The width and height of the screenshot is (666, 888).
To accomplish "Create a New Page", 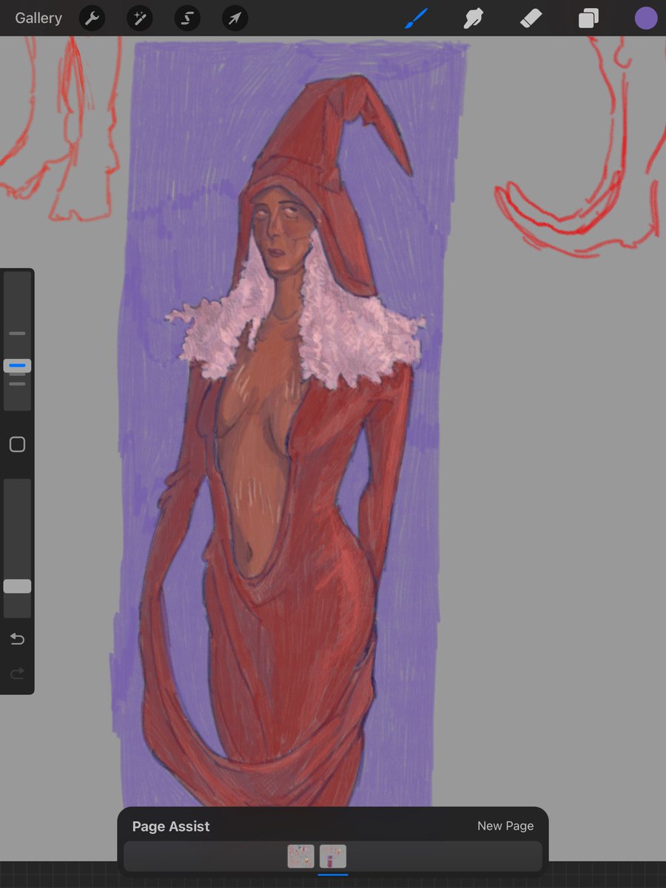I will tap(505, 826).
